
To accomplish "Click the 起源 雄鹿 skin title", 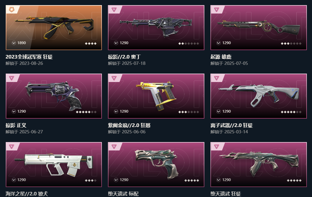I will [x=221, y=57].
